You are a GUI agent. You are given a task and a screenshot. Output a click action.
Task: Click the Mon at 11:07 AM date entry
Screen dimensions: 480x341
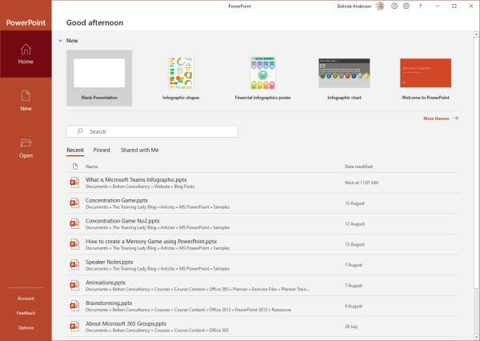pyautogui.click(x=362, y=183)
